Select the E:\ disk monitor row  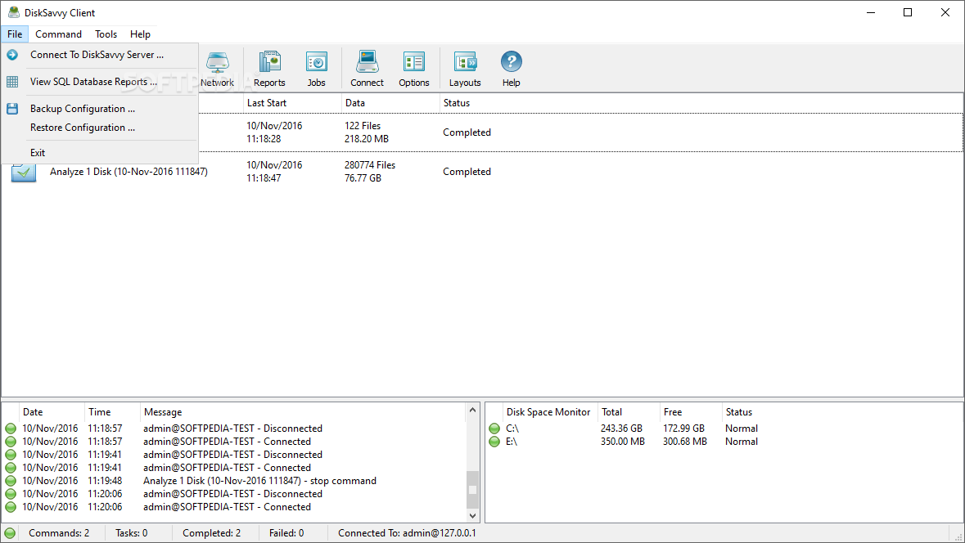pyautogui.click(x=724, y=442)
